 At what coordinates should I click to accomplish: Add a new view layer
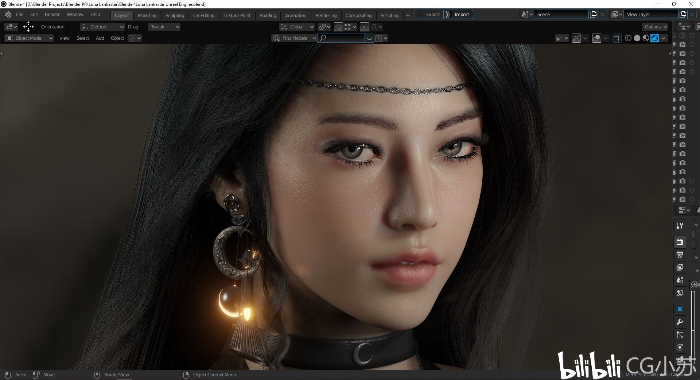pyautogui.click(x=683, y=15)
